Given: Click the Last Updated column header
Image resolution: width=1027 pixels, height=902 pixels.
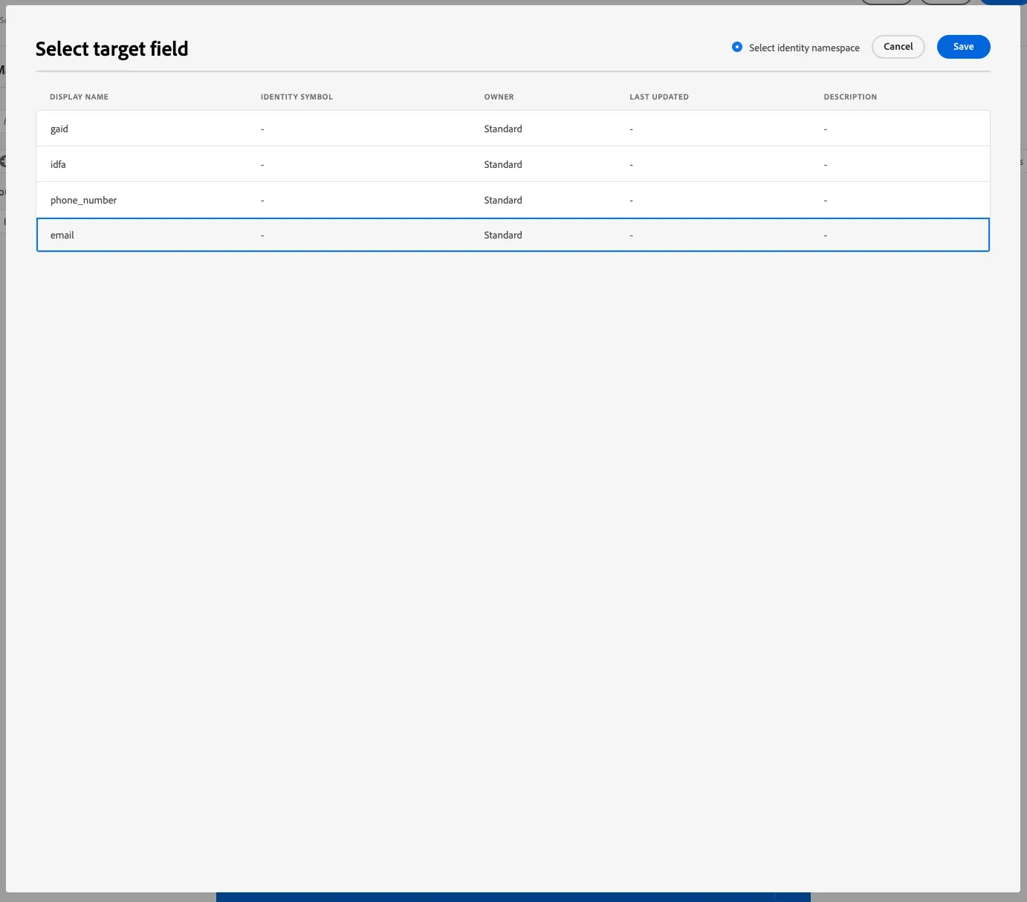Looking at the screenshot, I should click(659, 97).
